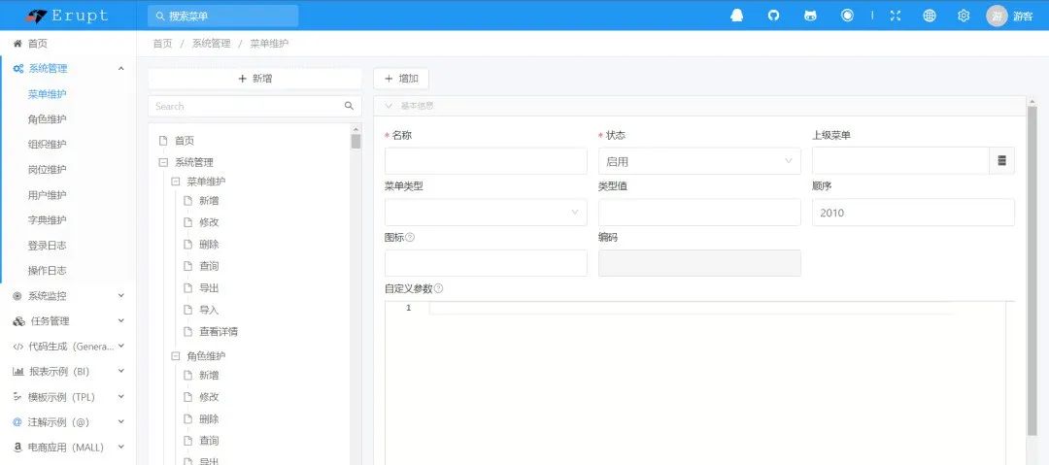
Task: Click the 任务管理 icon in sidebar
Action: pos(18,321)
